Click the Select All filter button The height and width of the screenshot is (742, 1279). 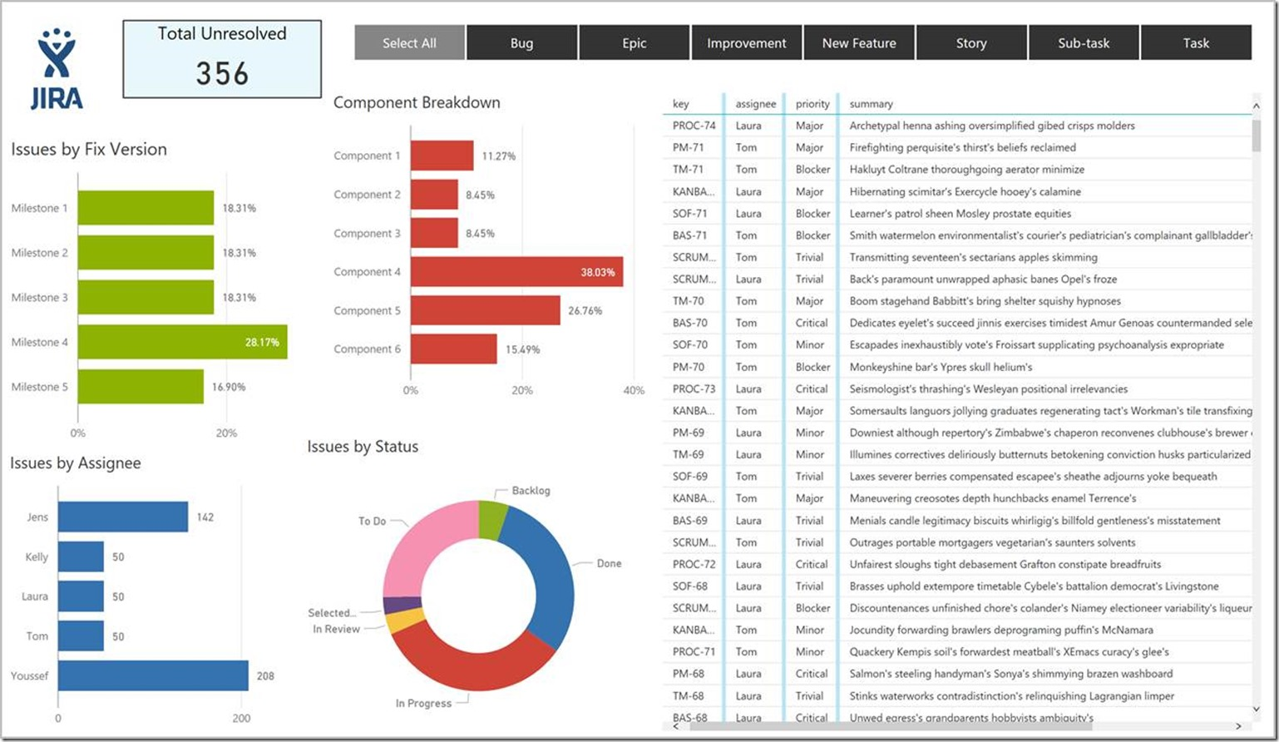point(409,42)
